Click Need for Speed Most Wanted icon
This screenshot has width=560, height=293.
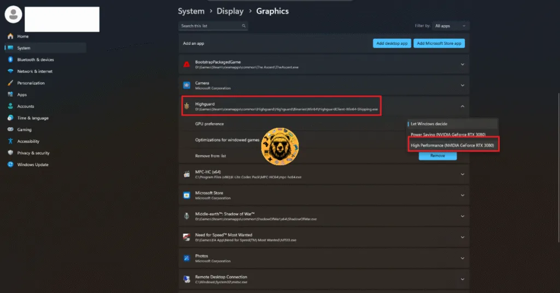click(186, 237)
